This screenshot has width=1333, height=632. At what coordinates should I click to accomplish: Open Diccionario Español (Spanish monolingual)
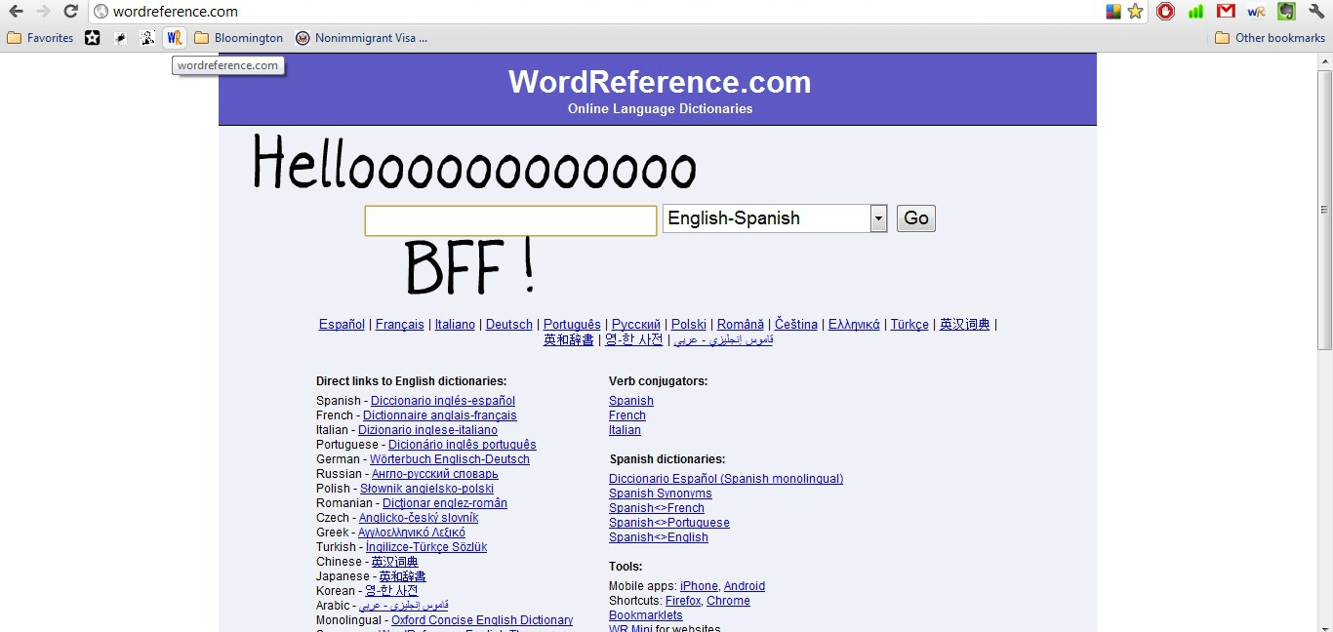[x=726, y=479]
